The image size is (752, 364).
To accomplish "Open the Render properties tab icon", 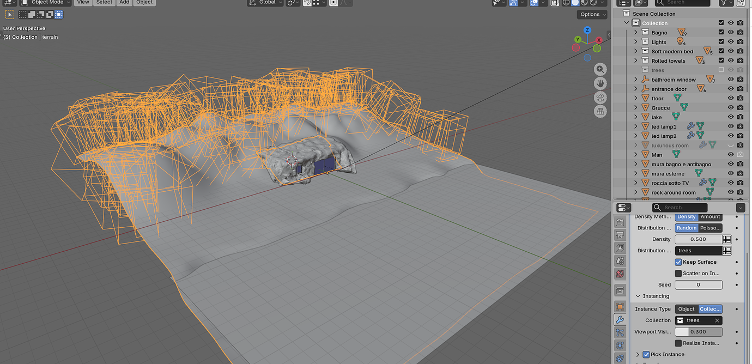I will [620, 222].
